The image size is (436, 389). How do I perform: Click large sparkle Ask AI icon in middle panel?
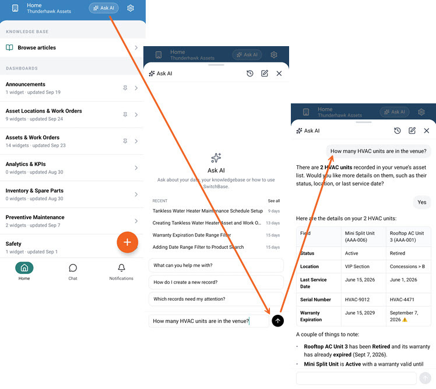[x=216, y=158]
